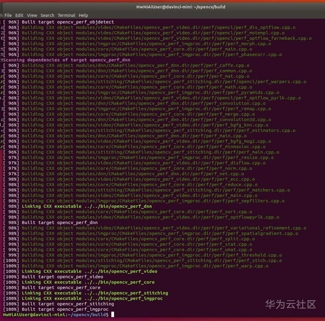Click line 'Linking CXX executable ../../bin/opencv_perf_dnn'
This screenshot has width=325, height=321.
[x=77, y=206]
